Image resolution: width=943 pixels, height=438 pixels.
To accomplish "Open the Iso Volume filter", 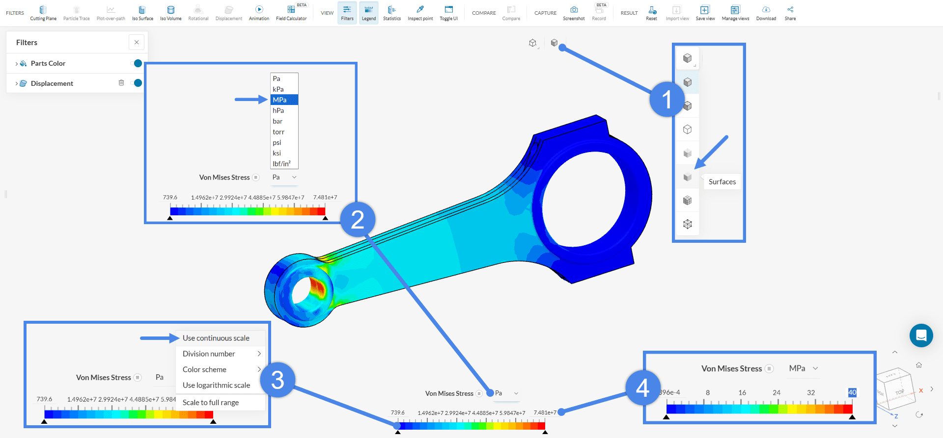I will pos(170,13).
